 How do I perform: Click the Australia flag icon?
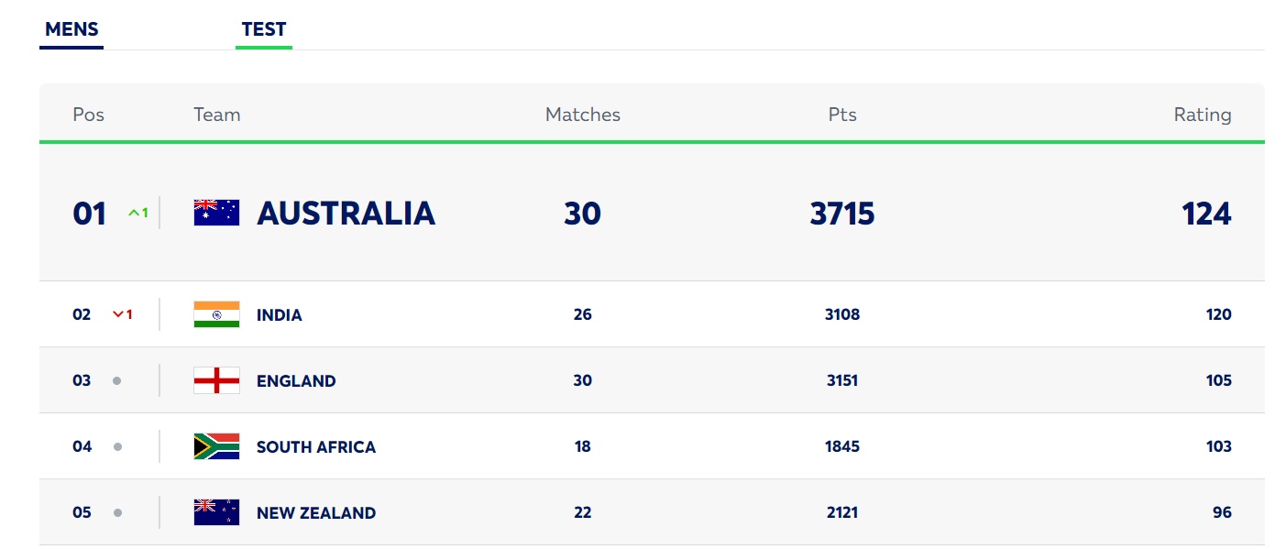(216, 213)
